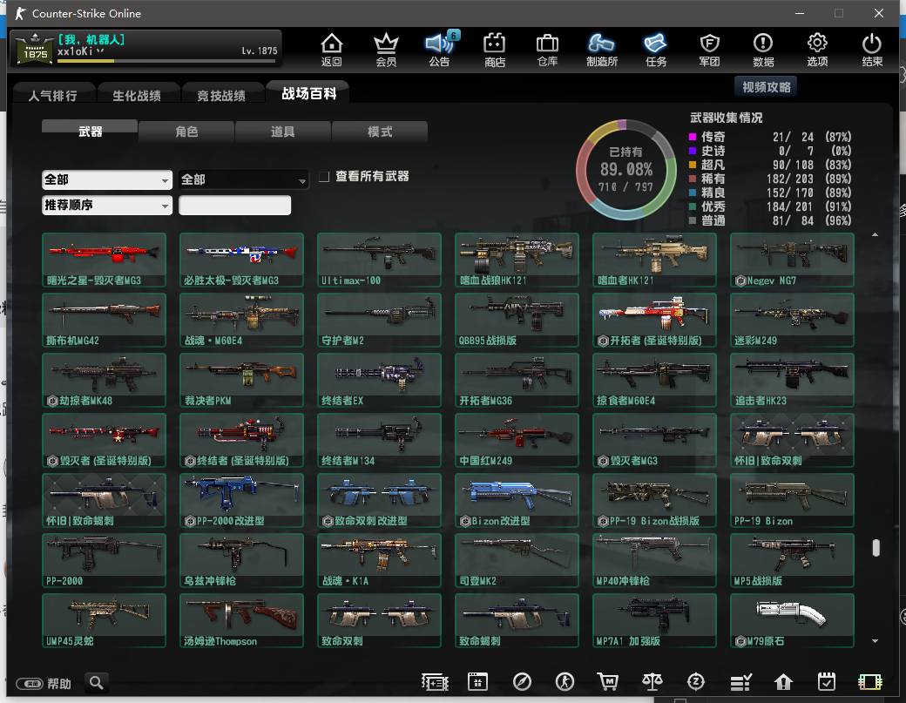This screenshot has width=906, height=703.
Task: Click the bottom bar compass icon
Action: [x=522, y=682]
